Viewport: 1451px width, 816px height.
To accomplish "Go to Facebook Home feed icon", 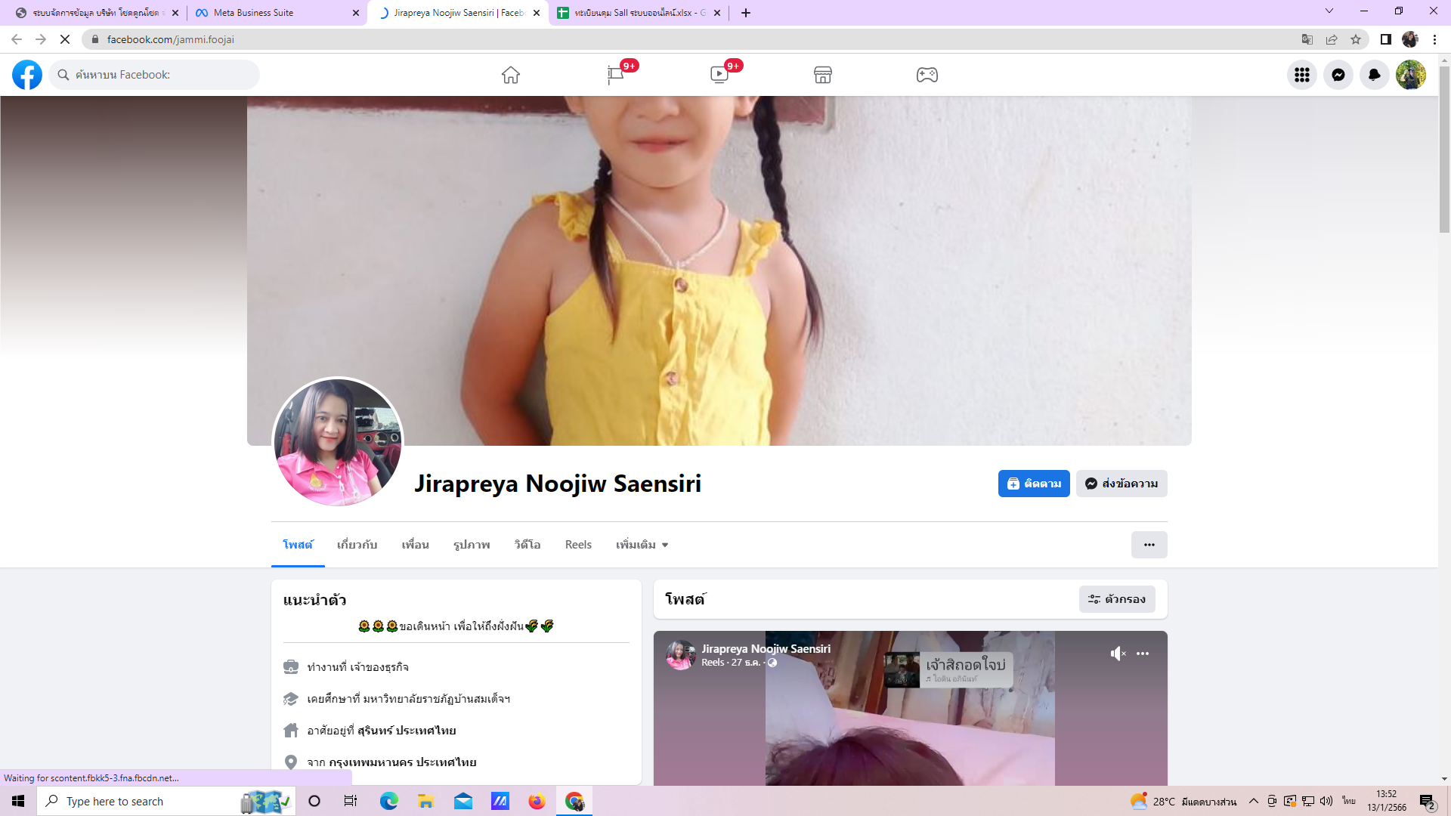I will pos(511,75).
